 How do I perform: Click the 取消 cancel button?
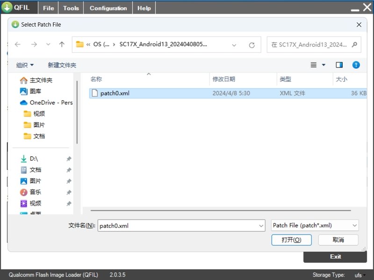[x=338, y=240]
